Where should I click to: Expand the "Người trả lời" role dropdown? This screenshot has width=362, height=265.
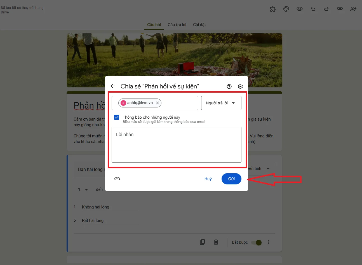[221, 103]
